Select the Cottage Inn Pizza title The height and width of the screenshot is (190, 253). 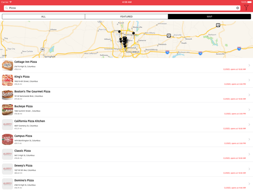pos(26,62)
